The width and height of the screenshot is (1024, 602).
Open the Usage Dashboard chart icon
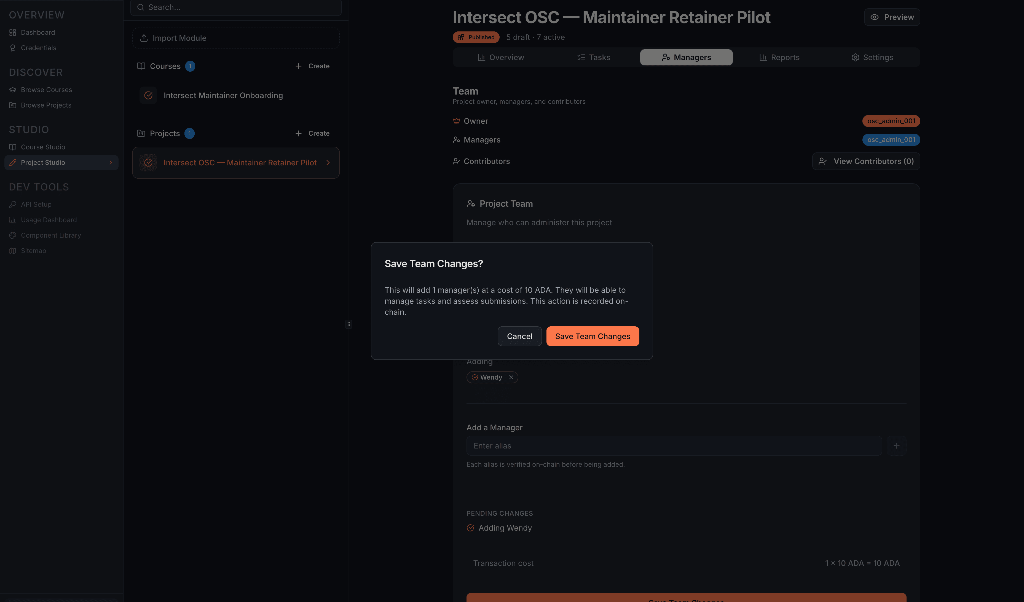click(x=13, y=219)
